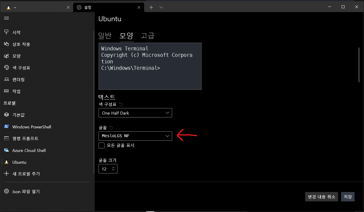The image size is (364, 212).
Task: Enable 모든 글꼴 표시 checkbox
Action: click(x=102, y=145)
